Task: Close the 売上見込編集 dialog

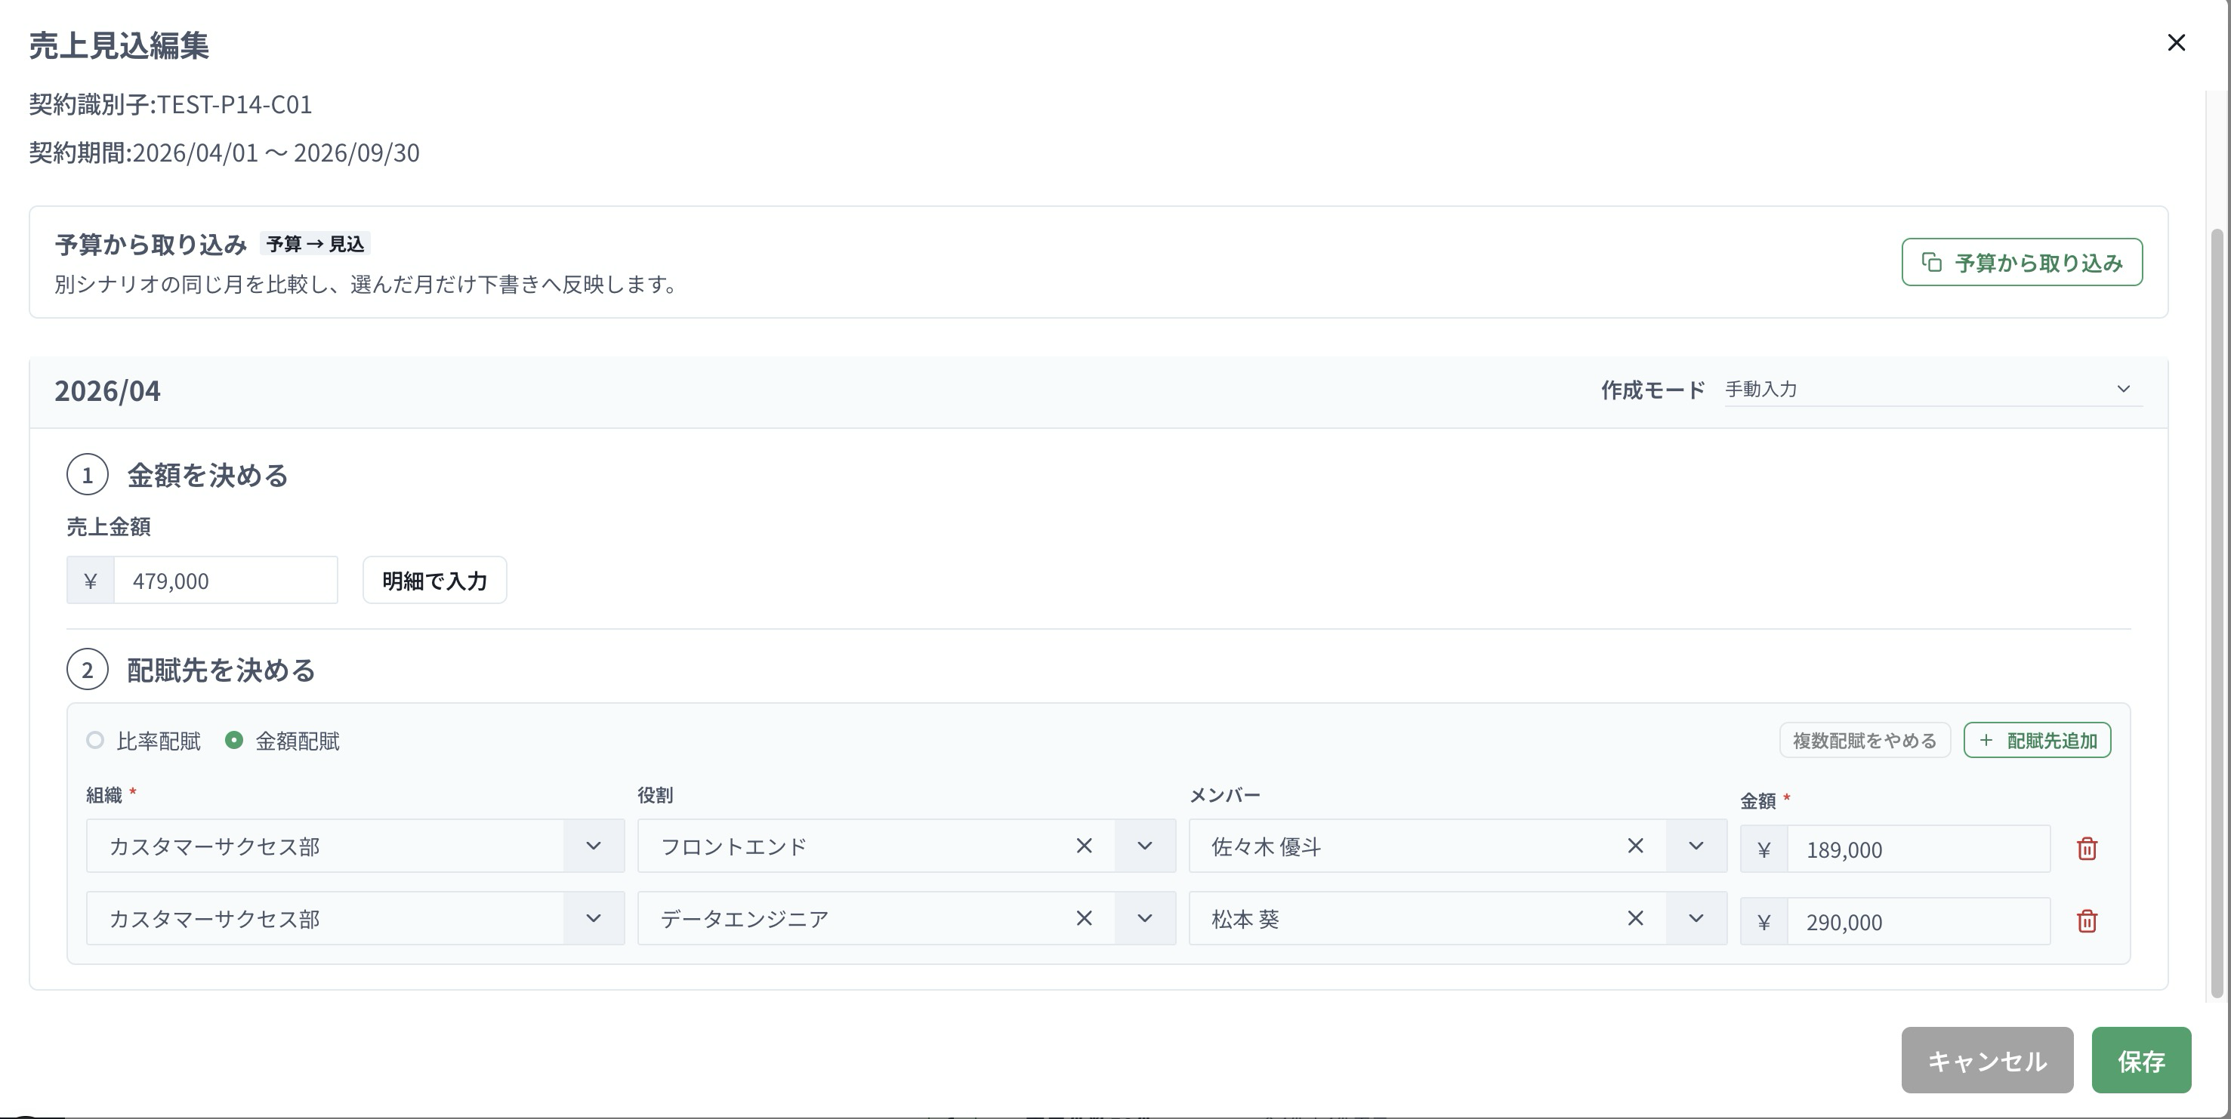Action: 2176,42
